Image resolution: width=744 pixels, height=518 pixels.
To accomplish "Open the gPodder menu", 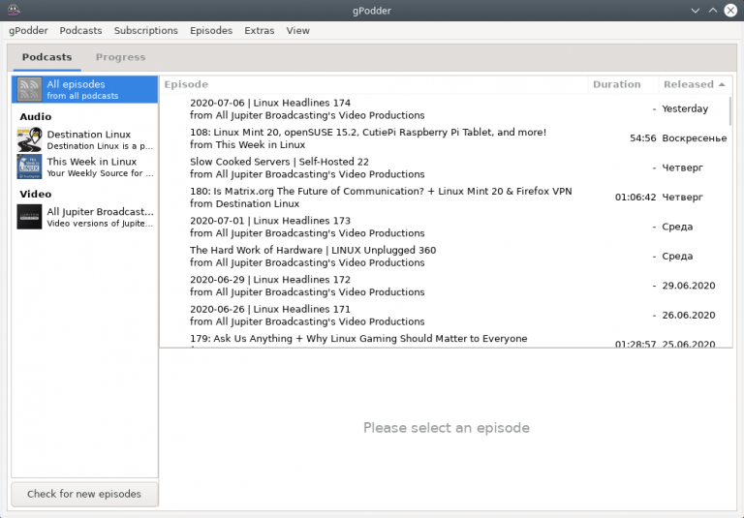I will click(28, 30).
